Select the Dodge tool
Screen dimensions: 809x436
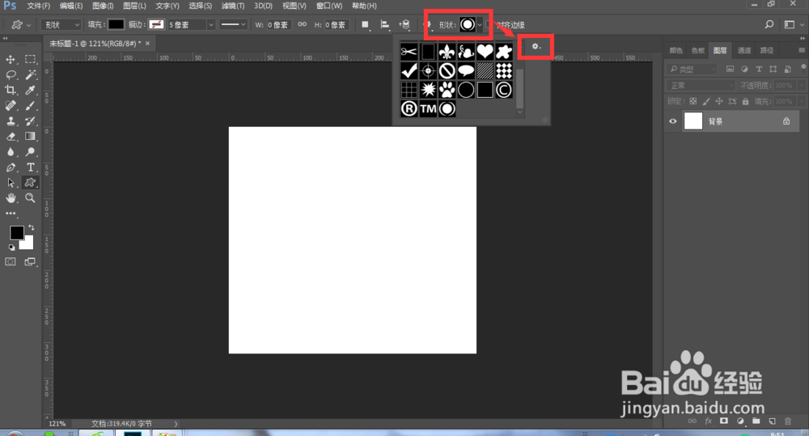30,152
